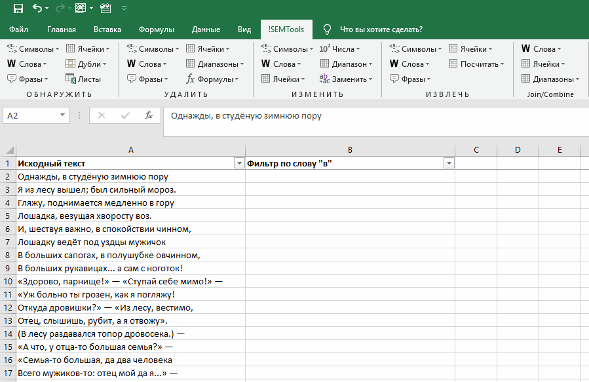Click the formula bar text field

(x=376, y=122)
